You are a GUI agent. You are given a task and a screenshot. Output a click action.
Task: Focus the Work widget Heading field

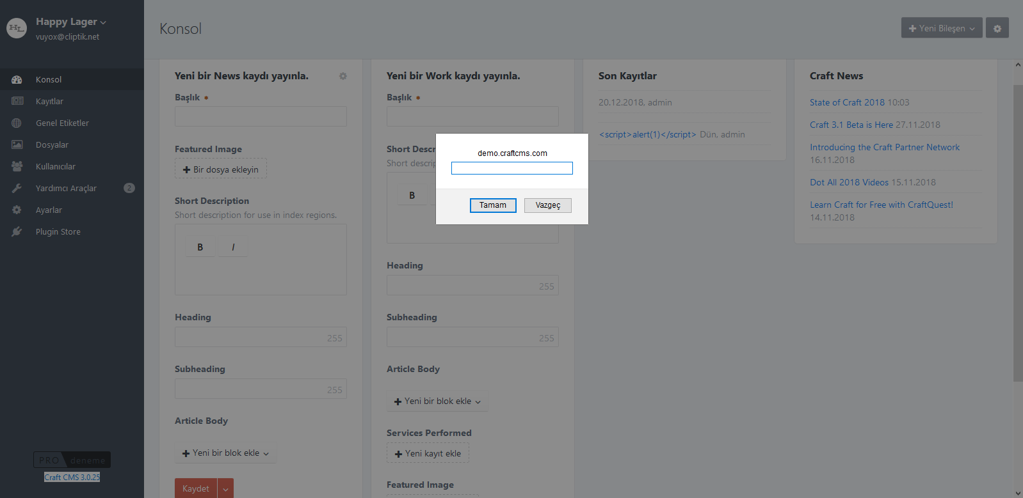(472, 286)
